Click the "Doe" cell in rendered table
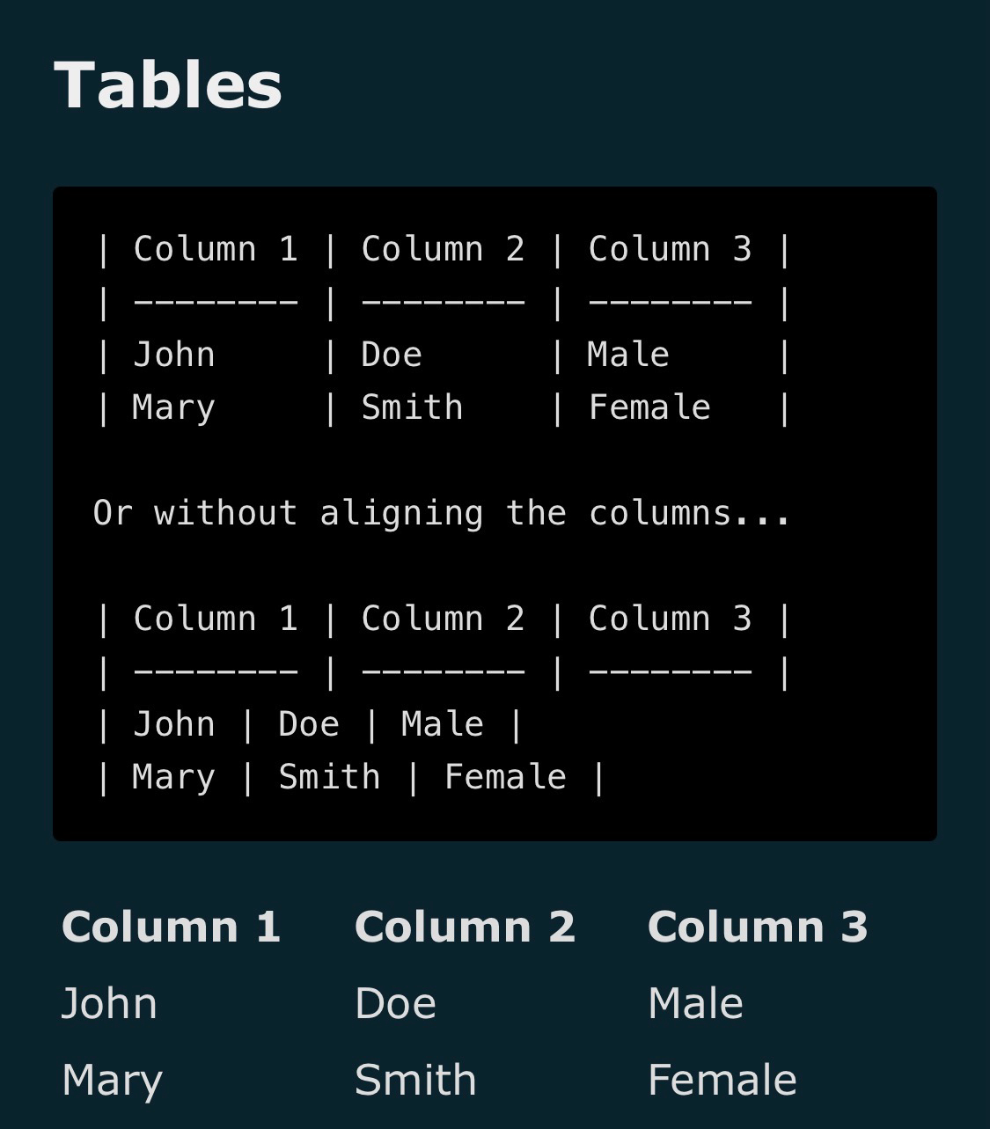The width and height of the screenshot is (990, 1129). click(395, 1004)
